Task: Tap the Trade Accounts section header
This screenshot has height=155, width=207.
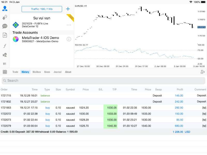Action: tap(25, 33)
